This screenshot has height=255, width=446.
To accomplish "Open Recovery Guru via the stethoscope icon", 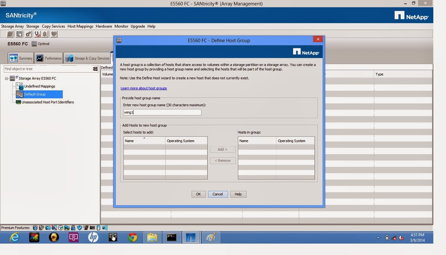I will [37, 34].
